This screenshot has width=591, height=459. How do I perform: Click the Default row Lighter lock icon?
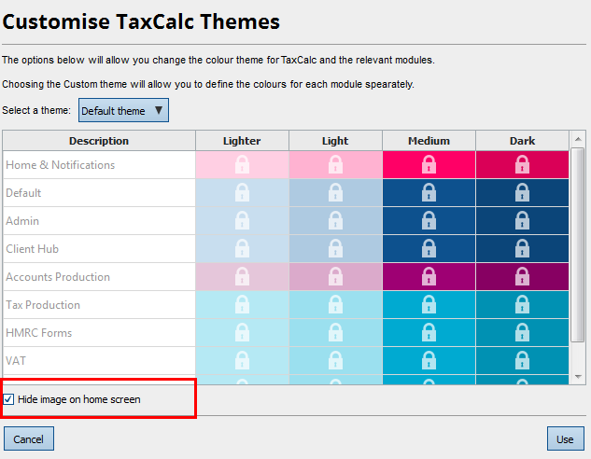[242, 192]
